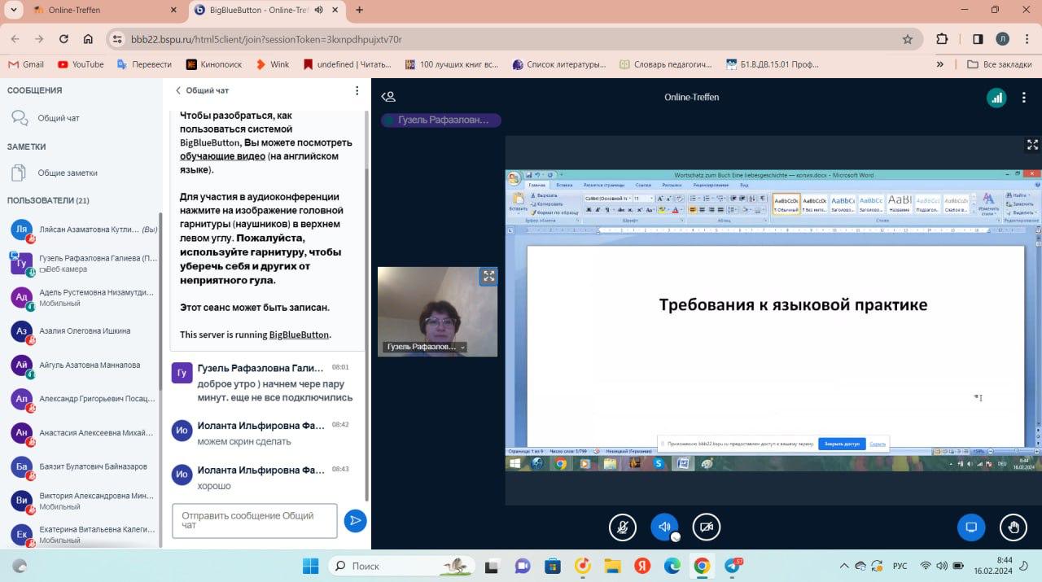Open the chat options three-dot menu

(357, 90)
